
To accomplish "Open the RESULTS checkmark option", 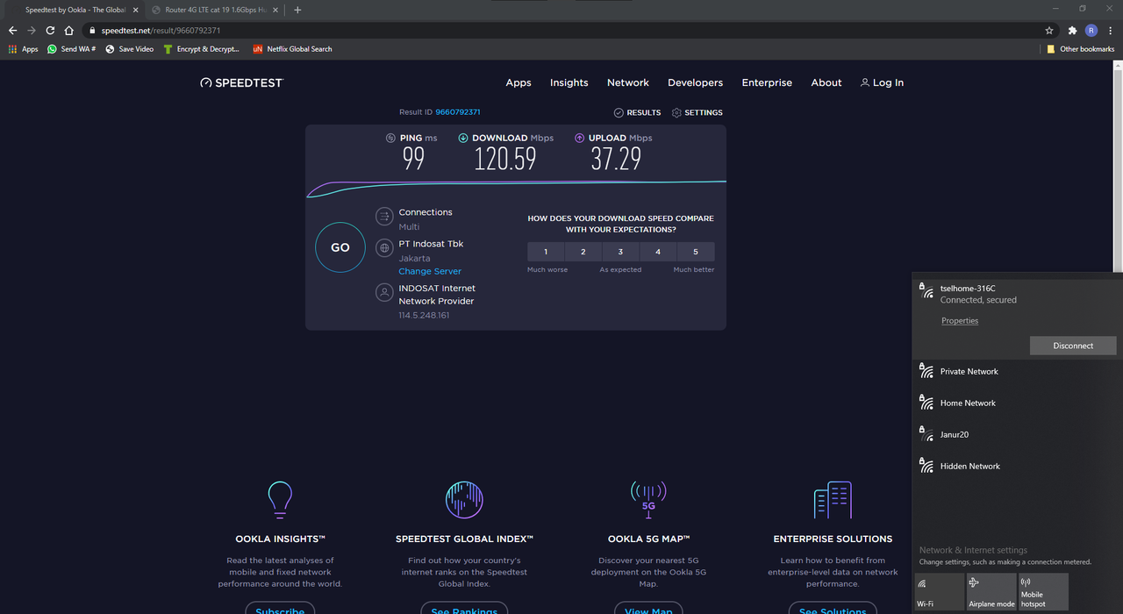I will coord(637,112).
